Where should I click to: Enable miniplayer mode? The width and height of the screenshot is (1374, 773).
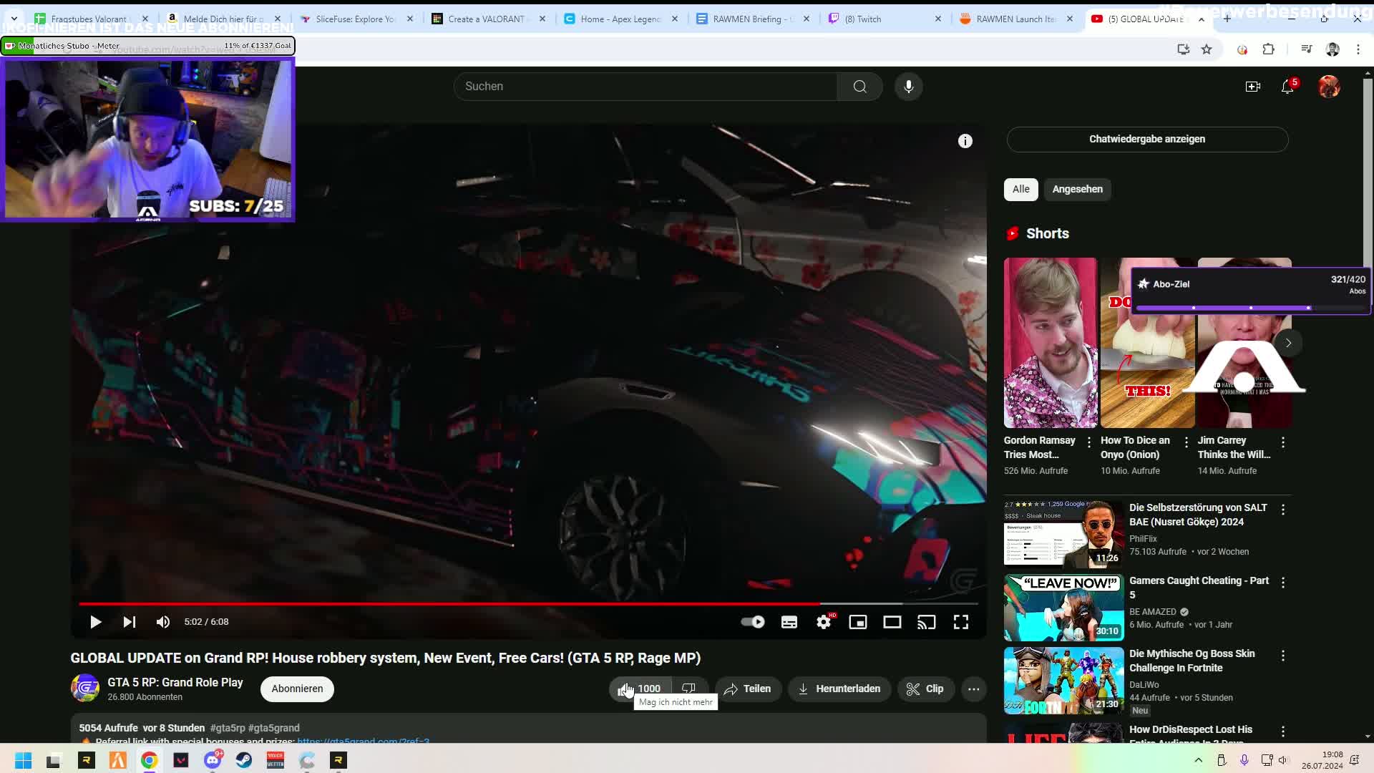(x=858, y=622)
